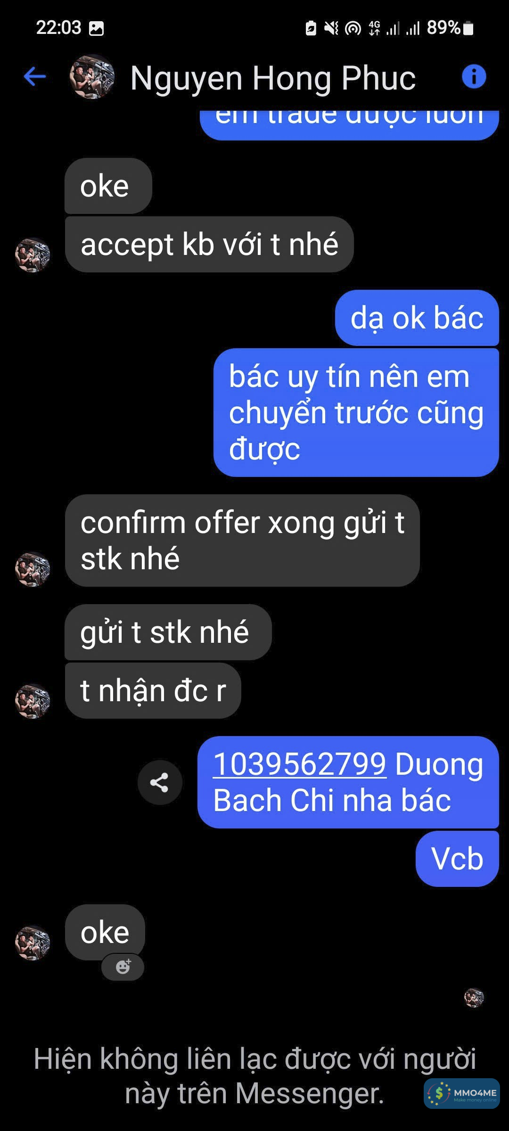Tap sender avatar beside 't nhận đc r'
509x1131 pixels.
[x=33, y=701]
